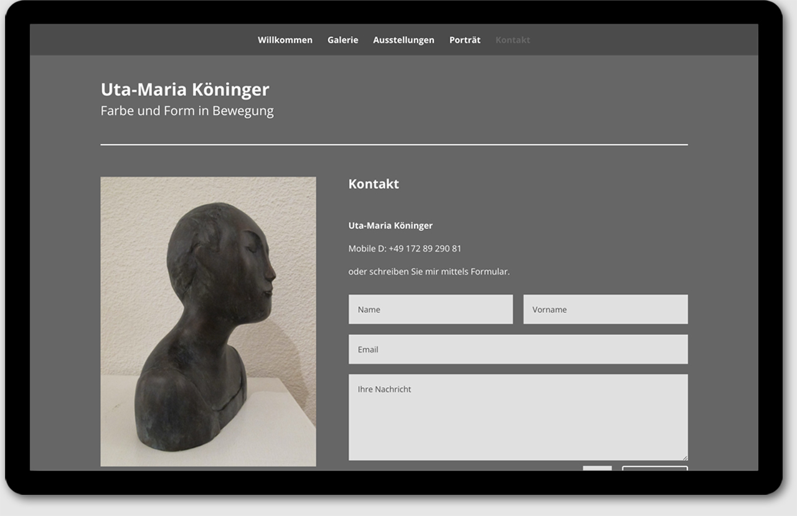Focus the Vorname input field
797x516 pixels.
(x=605, y=309)
